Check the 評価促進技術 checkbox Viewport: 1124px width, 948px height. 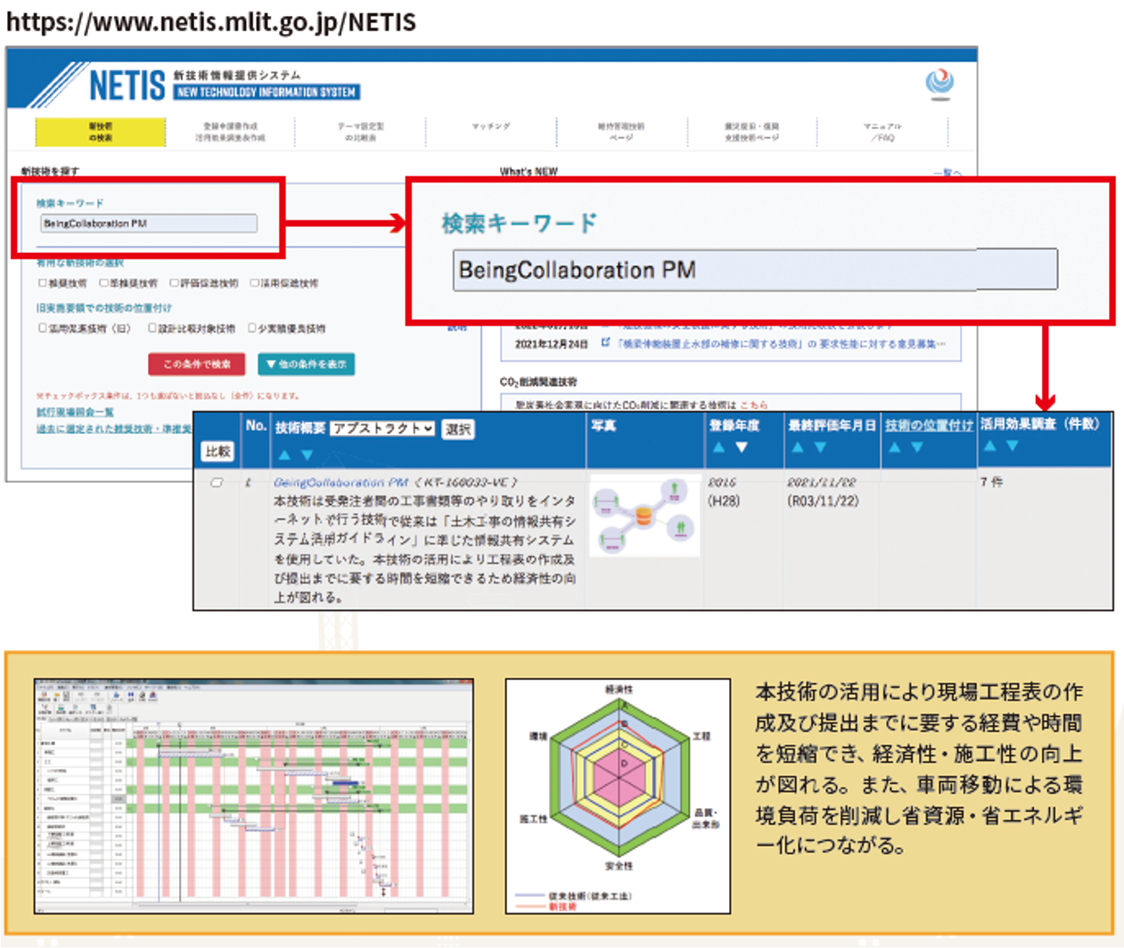174,283
